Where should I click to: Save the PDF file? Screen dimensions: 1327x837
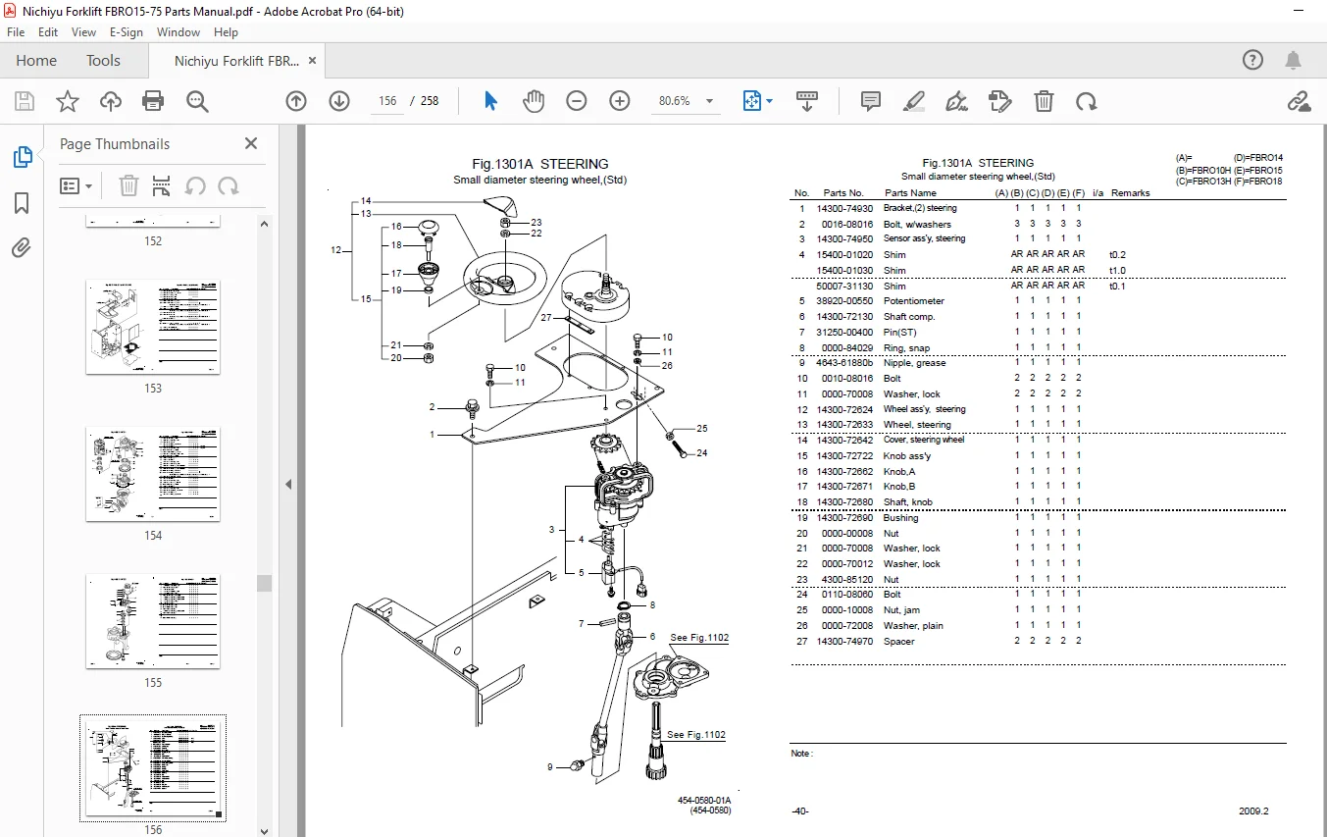(25, 101)
